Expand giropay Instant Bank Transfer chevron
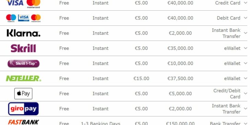The width and height of the screenshot is (250, 125). click(x=246, y=109)
